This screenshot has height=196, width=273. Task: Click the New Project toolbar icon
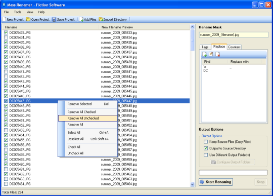click(x=4, y=19)
